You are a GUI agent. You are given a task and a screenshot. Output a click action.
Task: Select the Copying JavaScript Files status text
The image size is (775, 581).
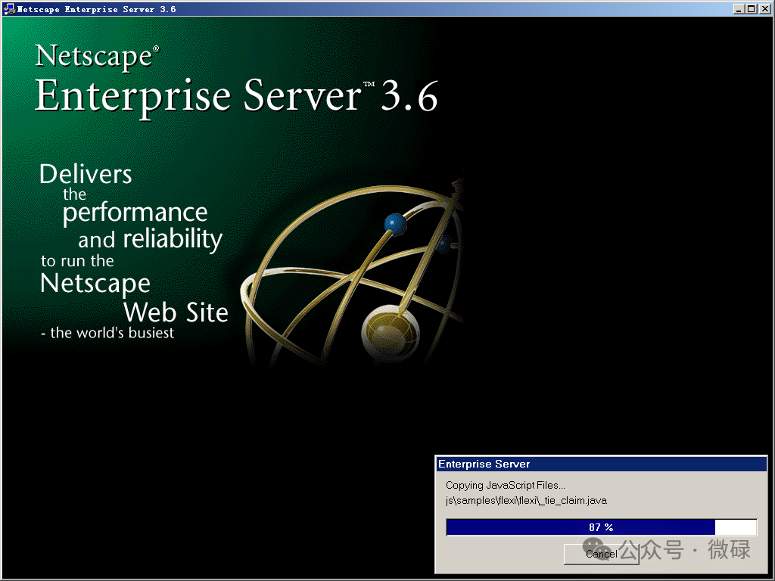point(505,485)
